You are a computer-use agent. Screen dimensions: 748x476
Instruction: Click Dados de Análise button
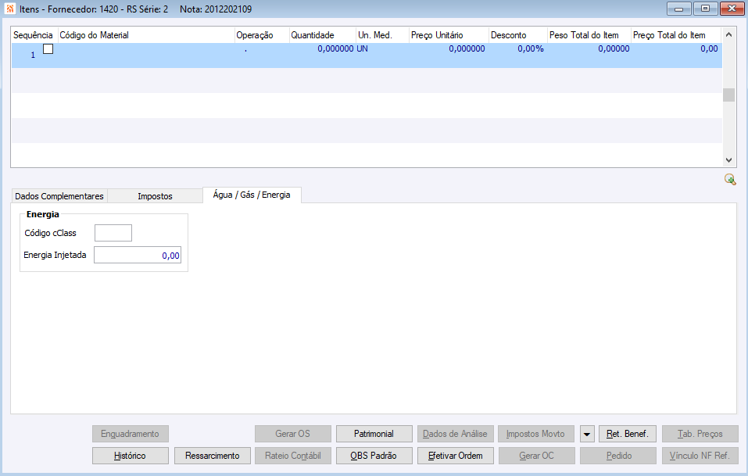point(456,434)
